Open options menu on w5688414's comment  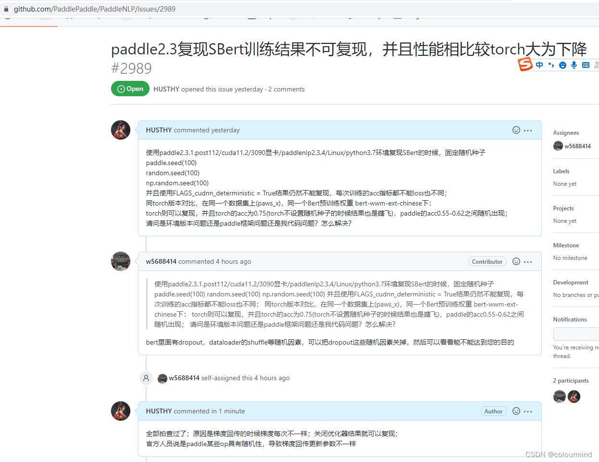tap(528, 262)
